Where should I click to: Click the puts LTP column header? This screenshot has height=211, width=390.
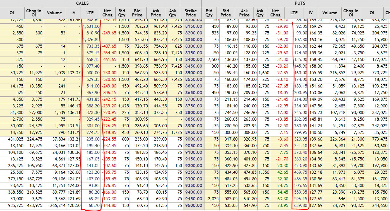[x=294, y=13]
